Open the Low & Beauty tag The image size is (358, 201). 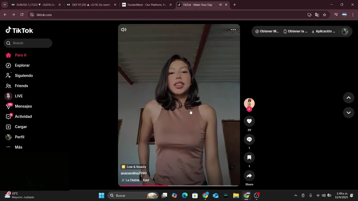[x=134, y=167]
